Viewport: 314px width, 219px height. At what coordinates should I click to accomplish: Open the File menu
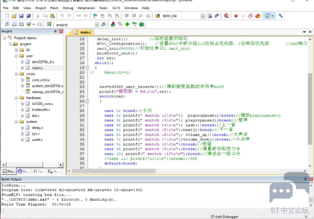click(x=6, y=8)
